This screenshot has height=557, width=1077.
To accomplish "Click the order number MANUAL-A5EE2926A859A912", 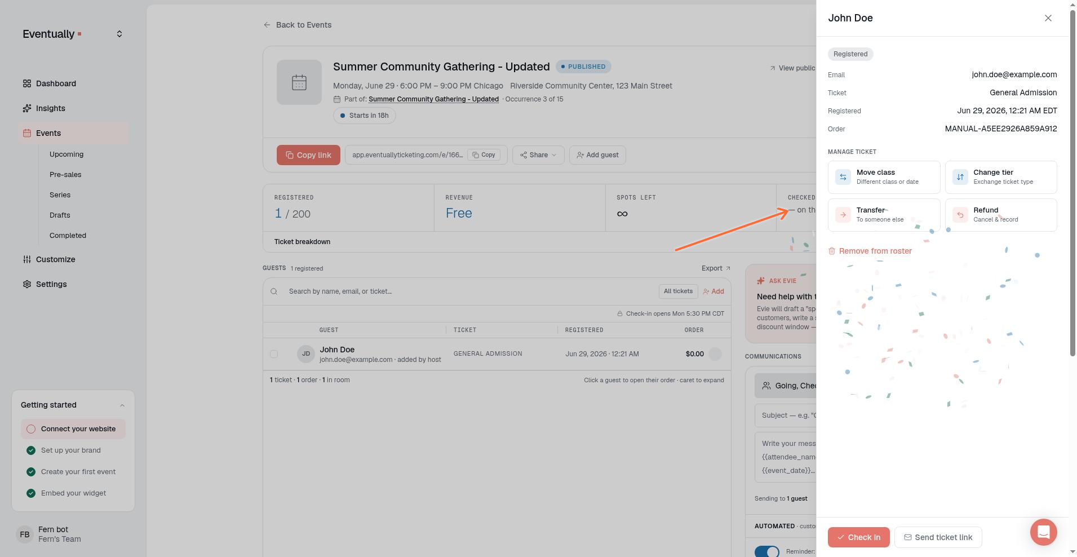I will (1001, 129).
